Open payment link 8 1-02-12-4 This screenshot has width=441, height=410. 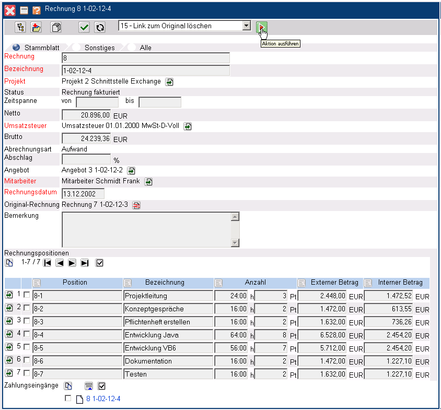pyautogui.click(x=103, y=399)
